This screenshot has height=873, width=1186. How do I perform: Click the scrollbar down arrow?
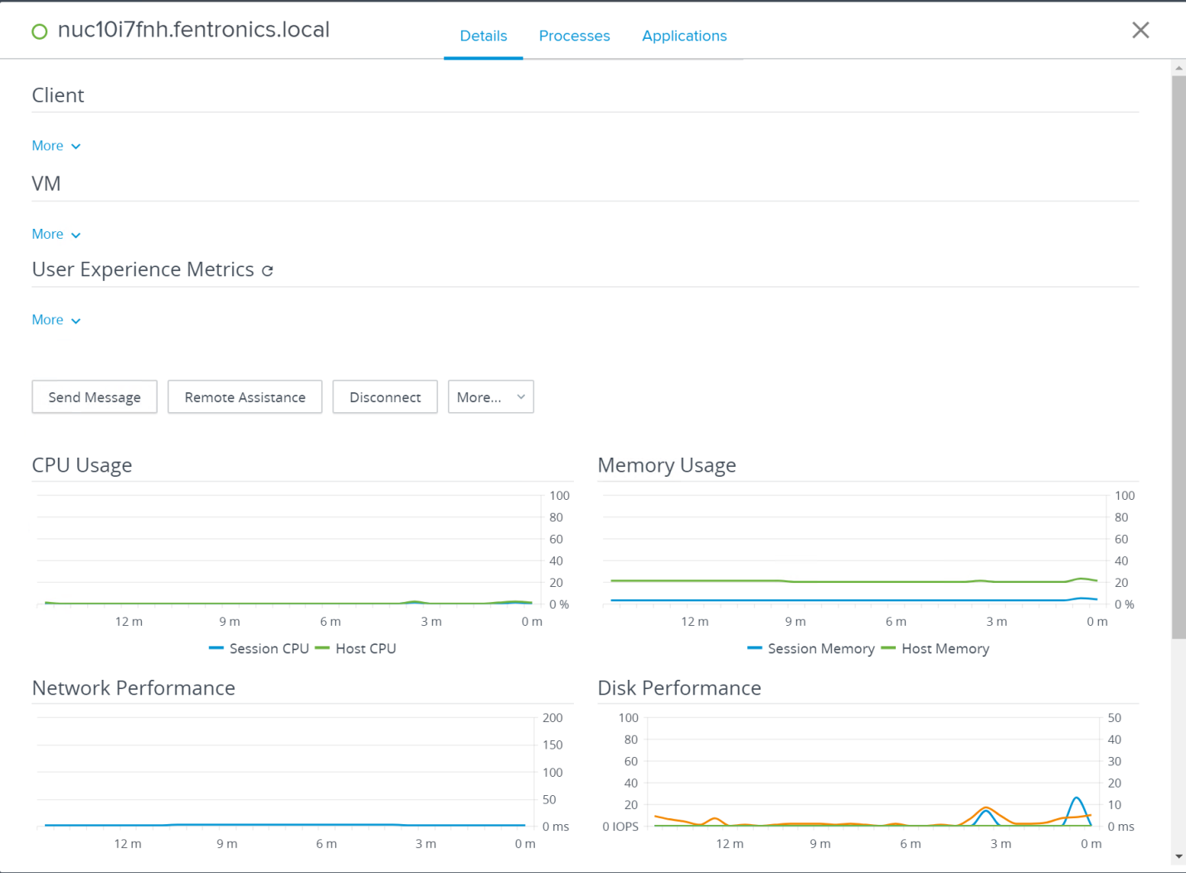click(1179, 857)
